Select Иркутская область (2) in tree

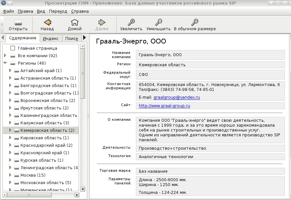coord(44,108)
